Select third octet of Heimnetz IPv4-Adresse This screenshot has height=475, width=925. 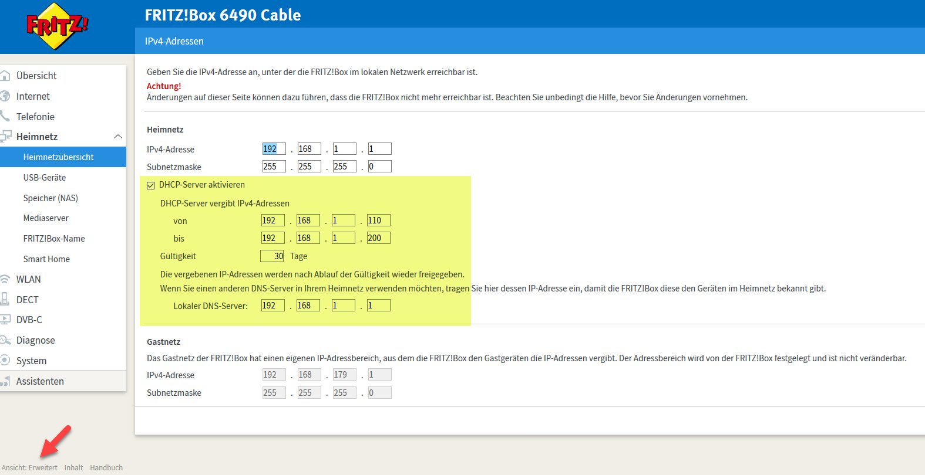[345, 149]
